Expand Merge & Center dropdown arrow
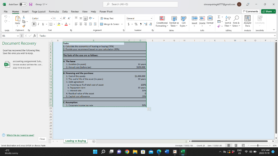Screen dimensions: 278x156 pyautogui.click(x=122, y=24)
